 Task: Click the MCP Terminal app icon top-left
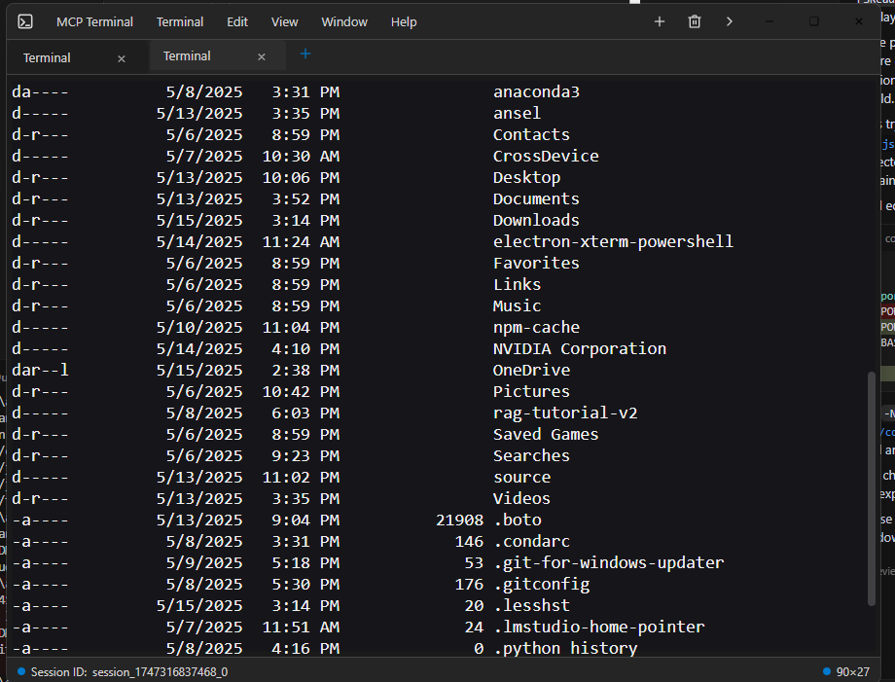pyautogui.click(x=24, y=21)
